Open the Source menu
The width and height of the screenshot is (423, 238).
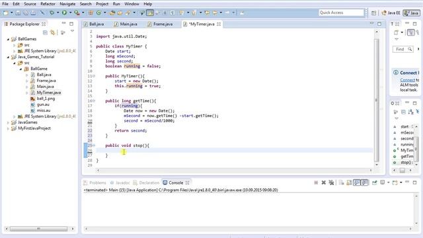tap(30, 4)
